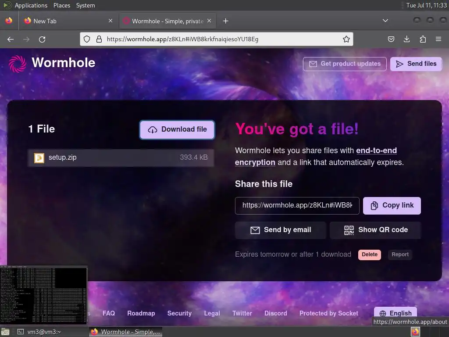This screenshot has width=449, height=337.
Task: Open the System menu
Action: pyautogui.click(x=86, y=5)
